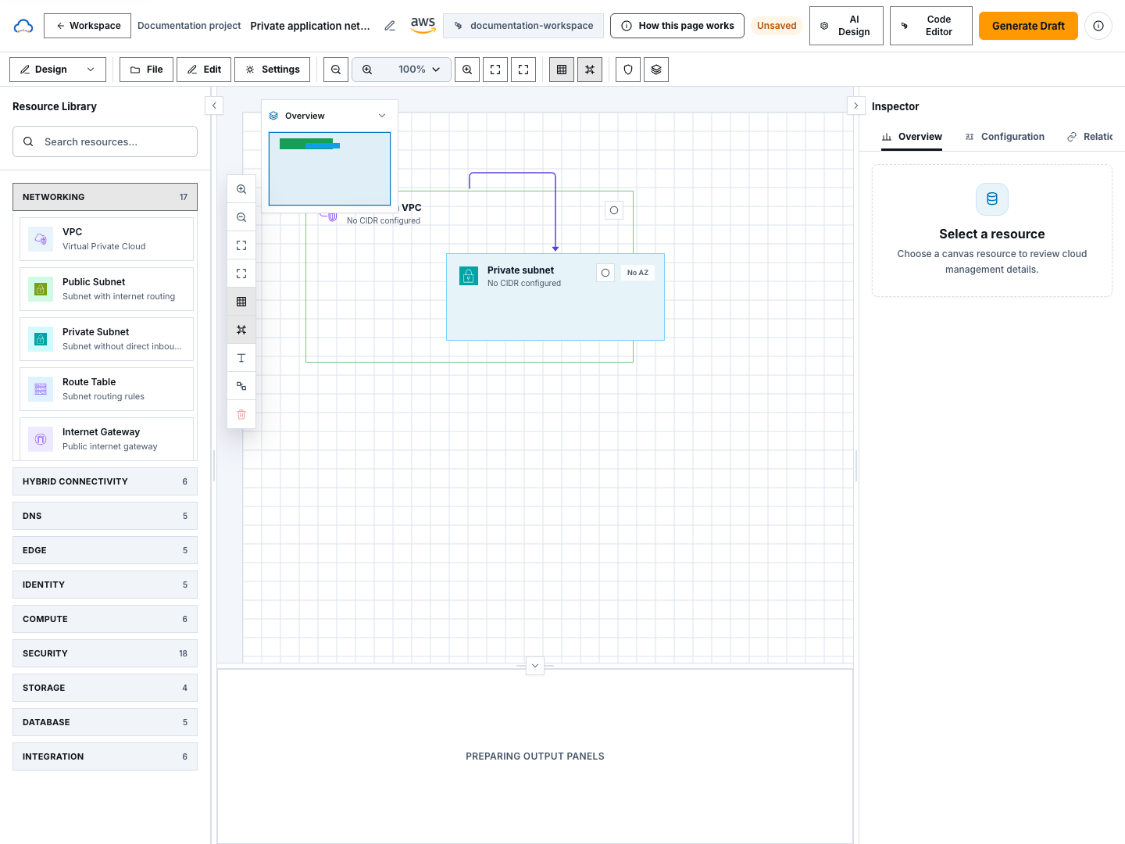This screenshot has width=1125, height=844.
Task: Click the Internet Gateway icon in library
Action: [x=41, y=439]
